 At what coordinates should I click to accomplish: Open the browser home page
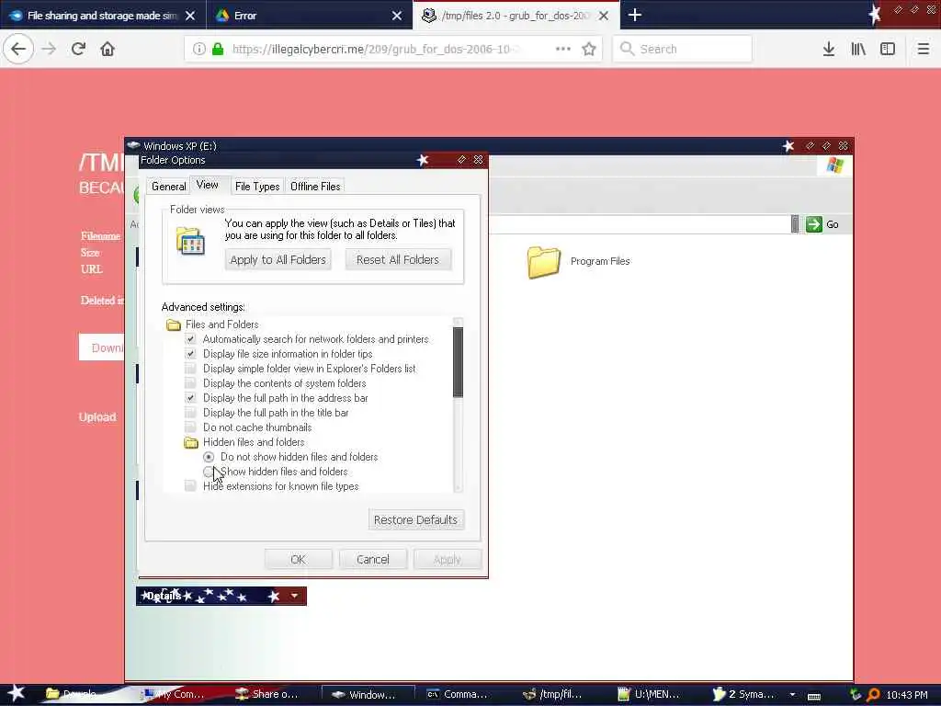click(108, 49)
